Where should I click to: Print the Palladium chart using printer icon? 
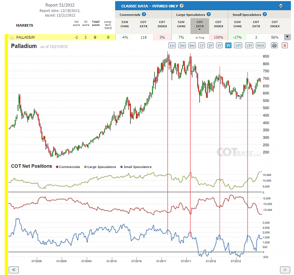[x=274, y=45]
